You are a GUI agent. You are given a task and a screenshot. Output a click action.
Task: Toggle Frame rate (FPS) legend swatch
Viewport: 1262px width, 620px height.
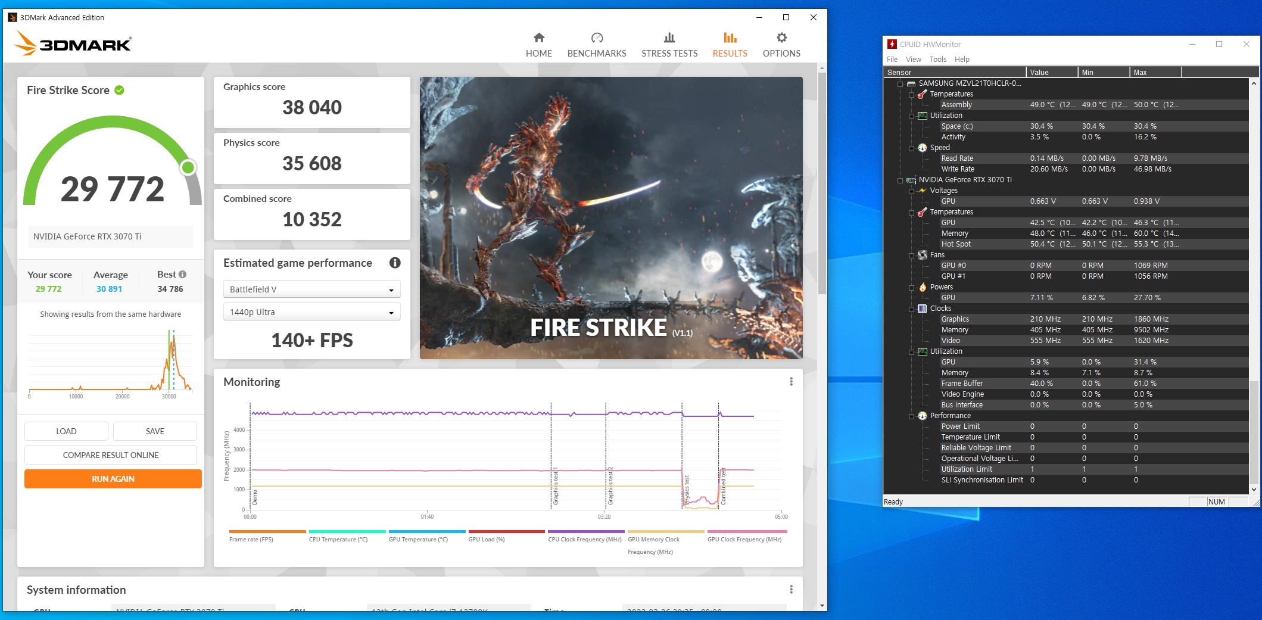click(267, 531)
